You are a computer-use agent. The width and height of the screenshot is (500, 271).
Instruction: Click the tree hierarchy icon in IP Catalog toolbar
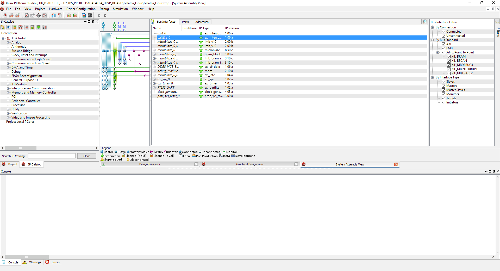[3, 27]
